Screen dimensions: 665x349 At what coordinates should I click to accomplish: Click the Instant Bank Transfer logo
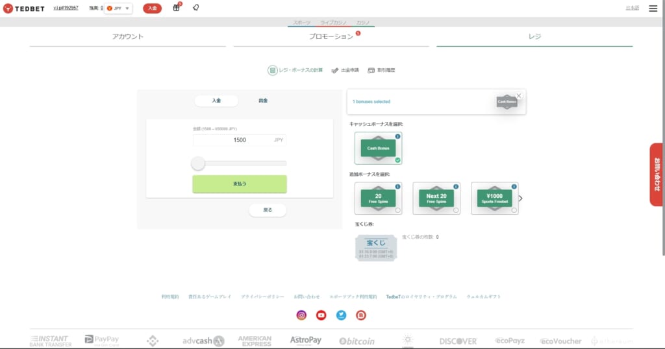coord(51,341)
